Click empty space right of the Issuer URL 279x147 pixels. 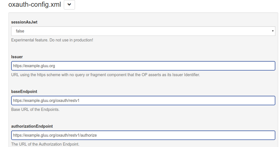(168, 66)
